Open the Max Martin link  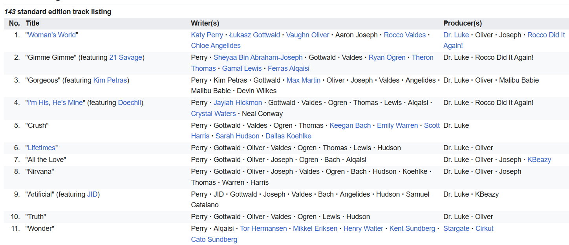pyautogui.click(x=303, y=80)
